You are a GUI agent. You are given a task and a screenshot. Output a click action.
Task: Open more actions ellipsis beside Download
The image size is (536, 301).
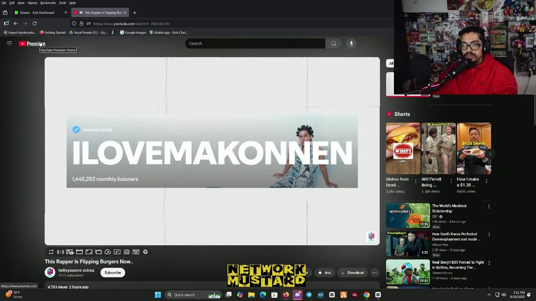[x=375, y=273]
